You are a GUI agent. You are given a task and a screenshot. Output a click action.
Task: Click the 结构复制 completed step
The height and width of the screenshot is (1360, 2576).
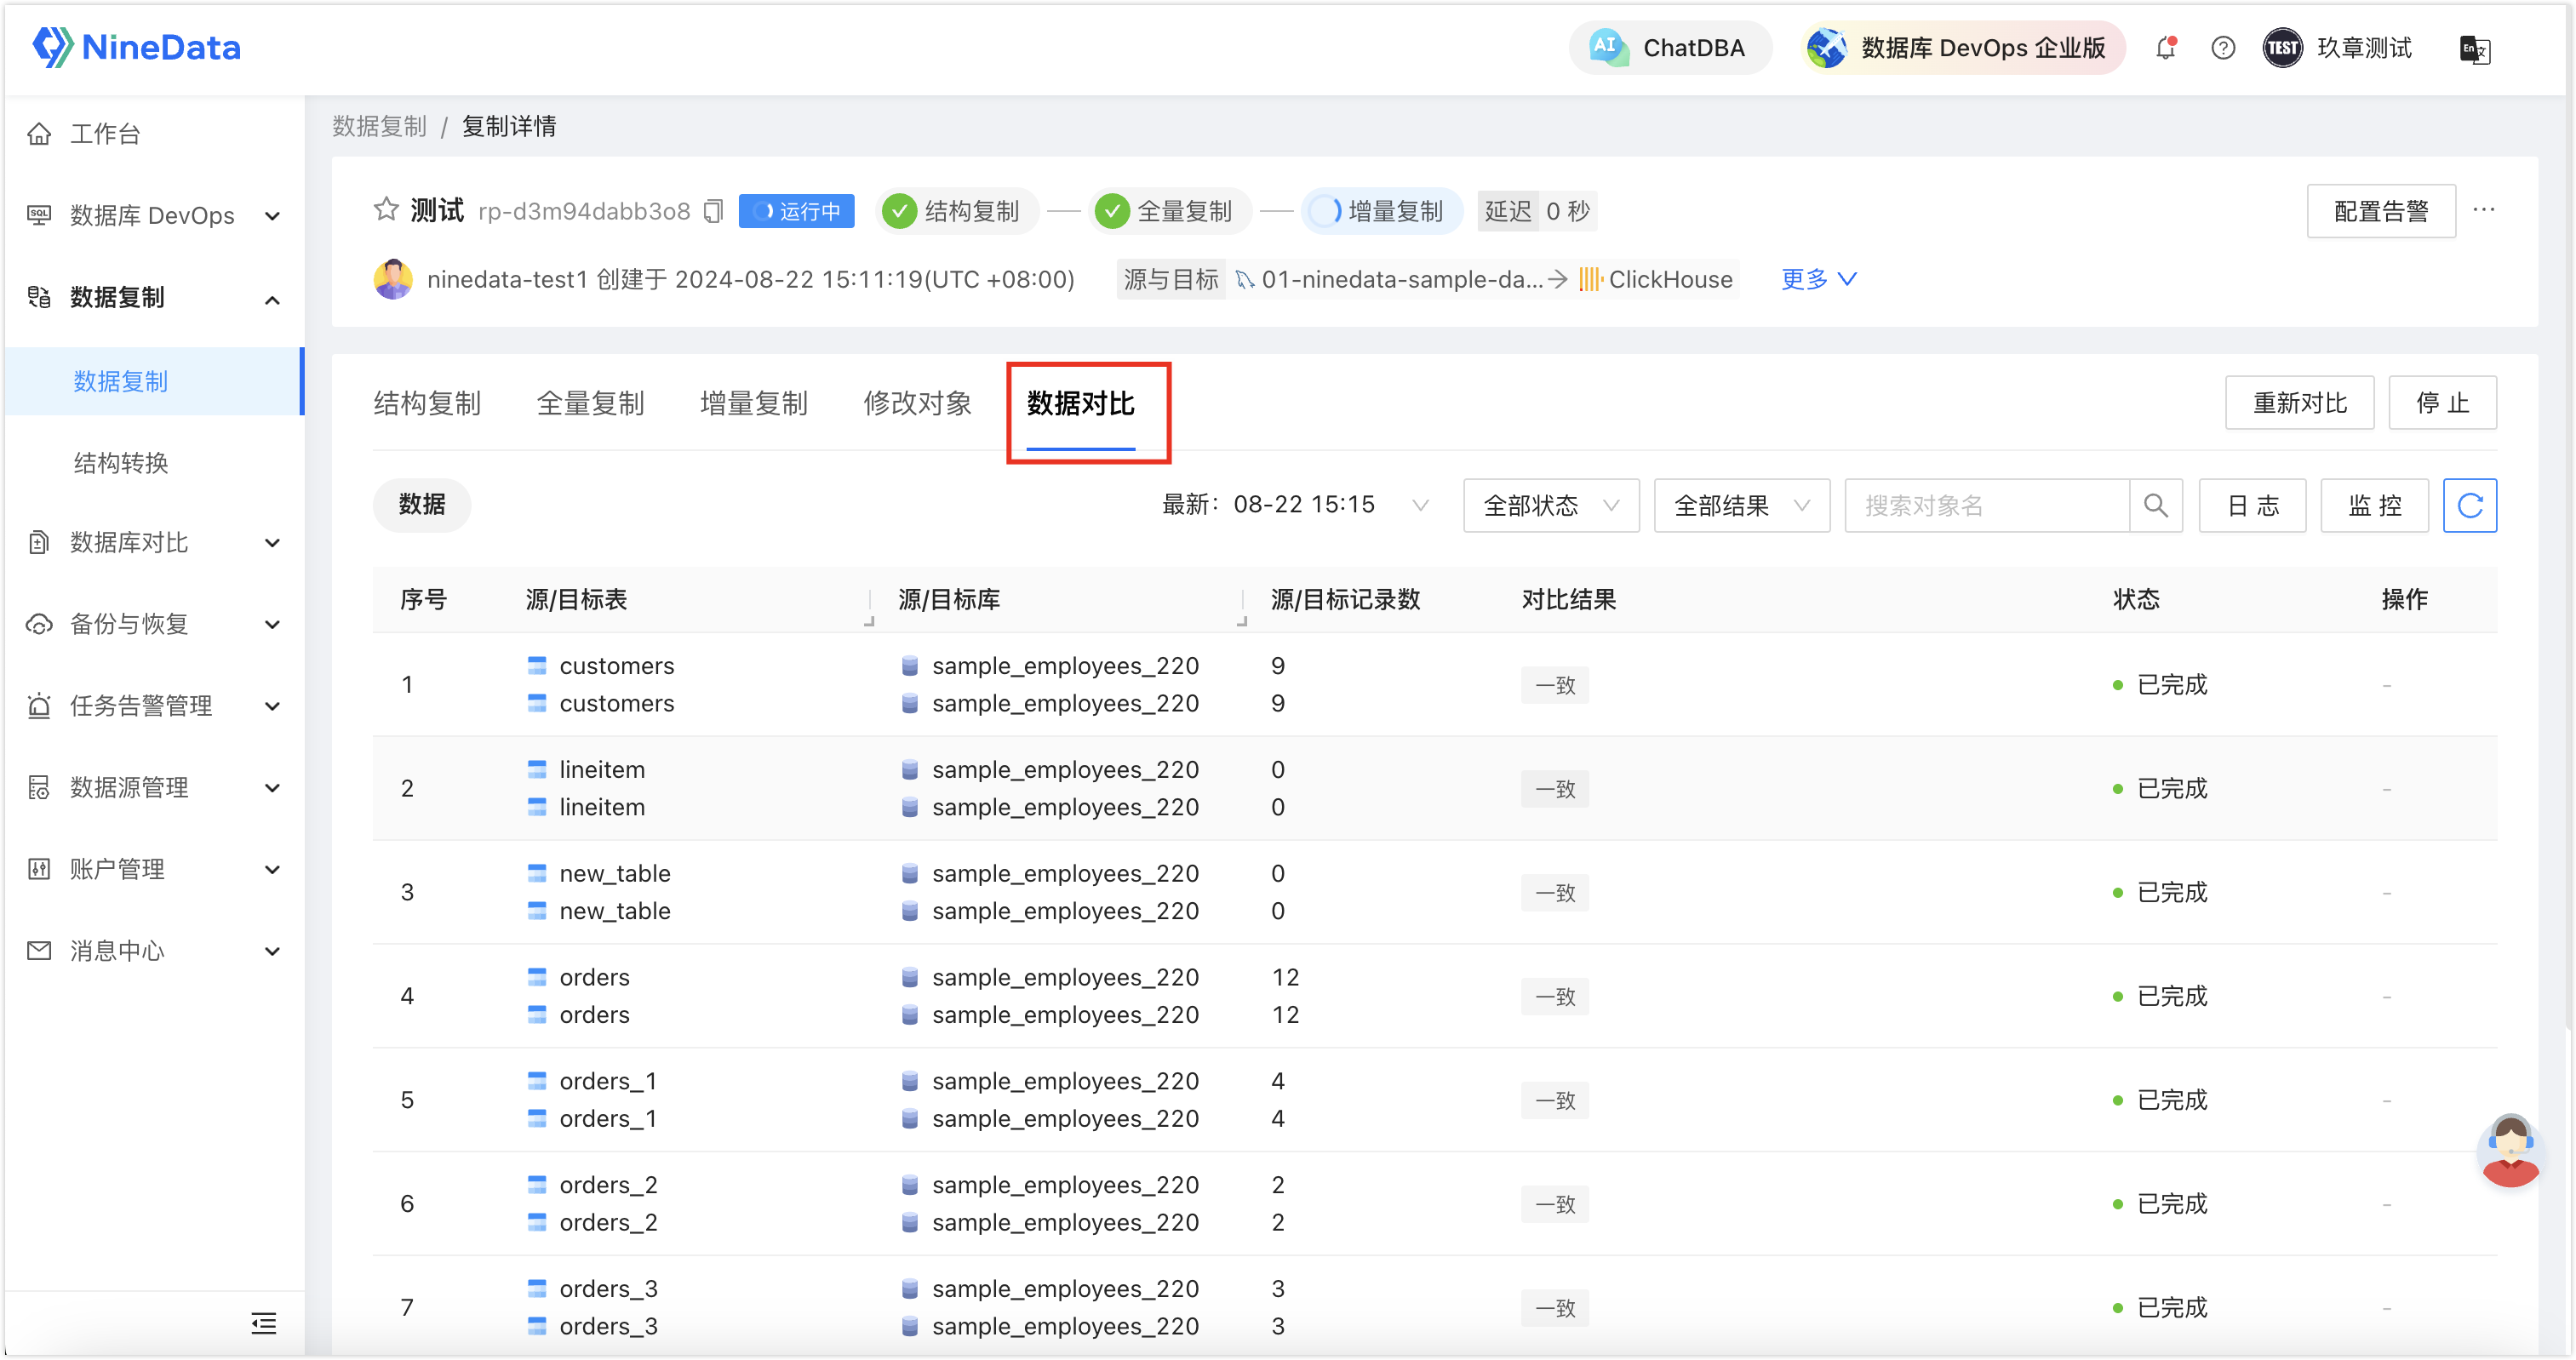click(956, 210)
